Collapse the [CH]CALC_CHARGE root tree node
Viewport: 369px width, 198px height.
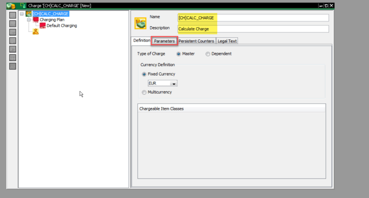tap(22, 14)
